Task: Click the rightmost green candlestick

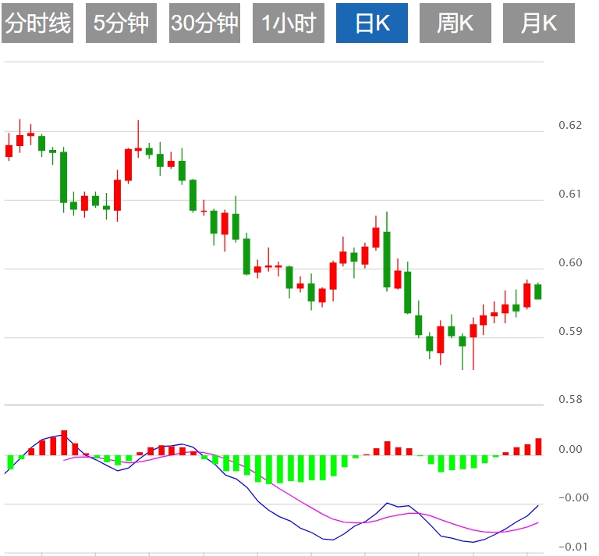Action: coord(538,291)
